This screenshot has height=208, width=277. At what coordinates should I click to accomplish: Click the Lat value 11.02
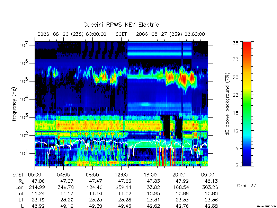click(125, 194)
